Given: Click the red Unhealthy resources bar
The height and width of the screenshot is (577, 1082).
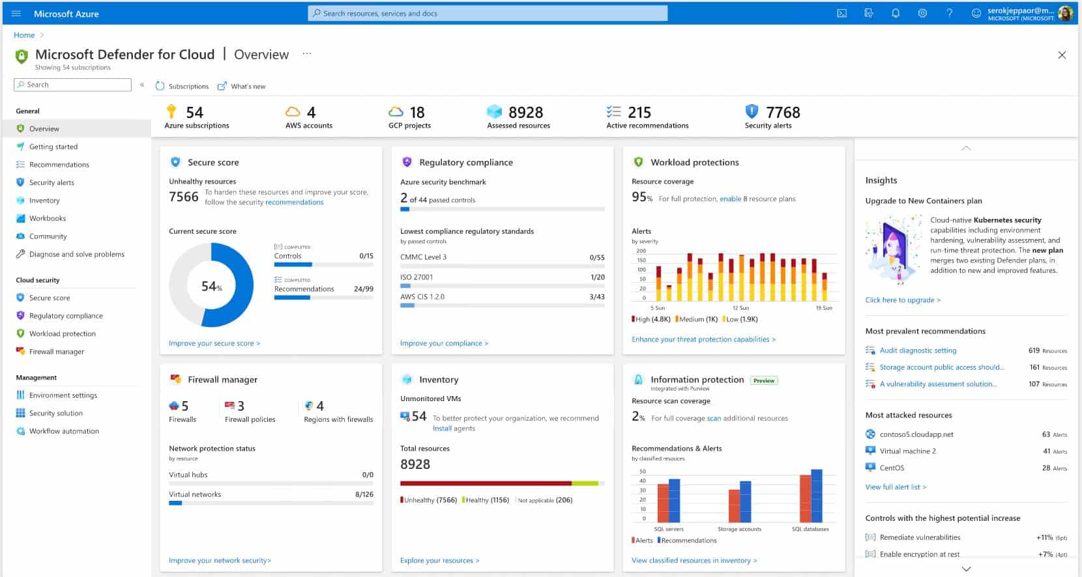Looking at the screenshot, I should point(486,483).
